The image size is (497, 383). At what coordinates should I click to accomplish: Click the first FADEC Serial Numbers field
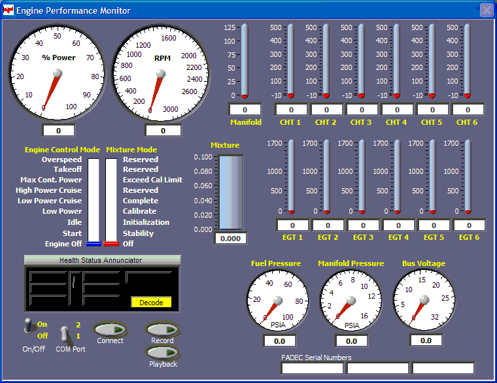tap(312, 368)
